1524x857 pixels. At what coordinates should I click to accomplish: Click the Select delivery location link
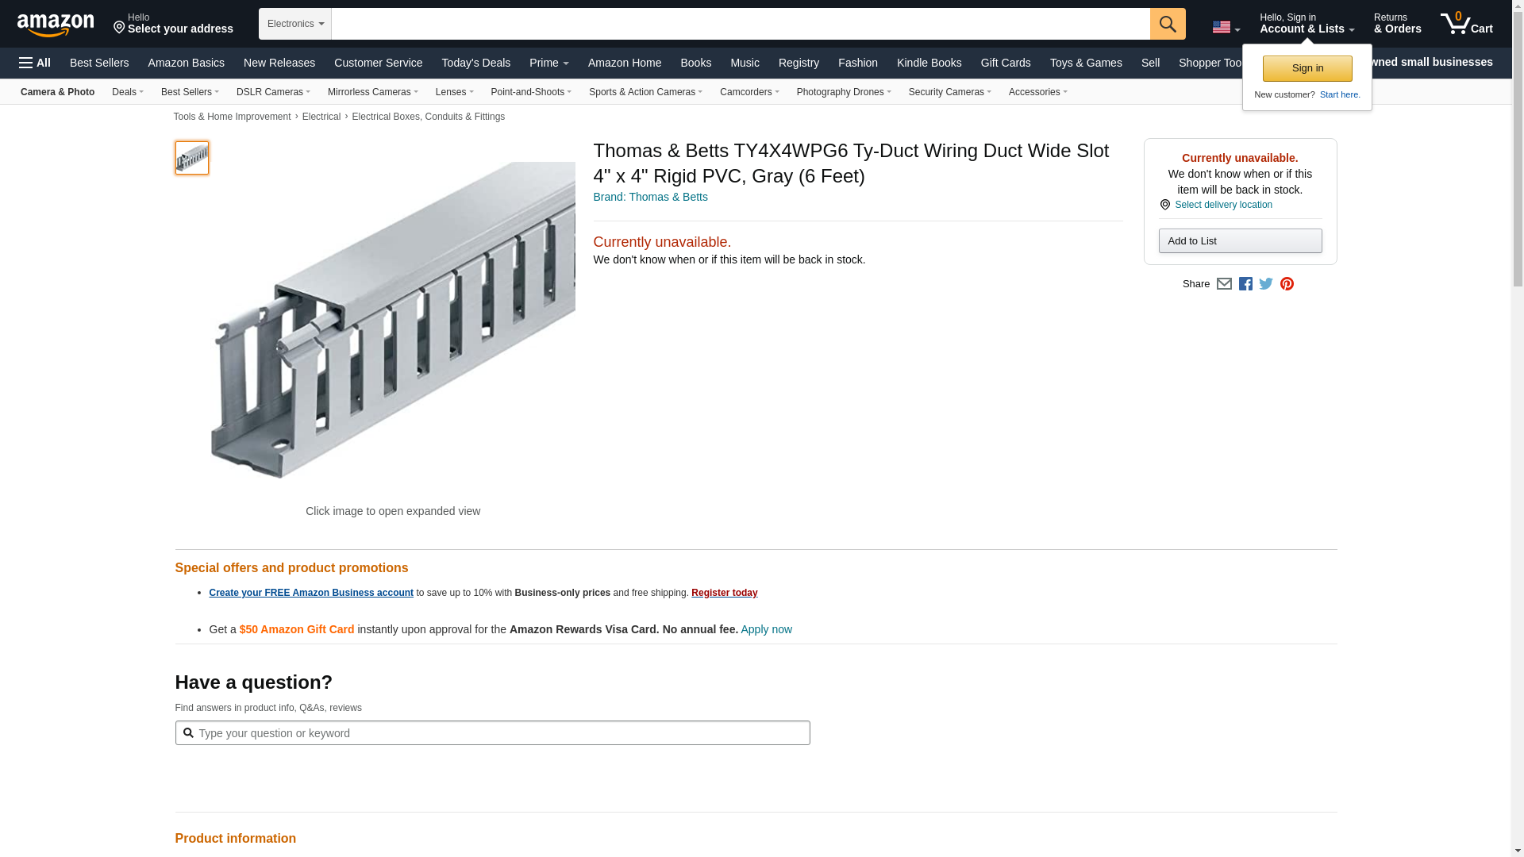(x=1223, y=205)
